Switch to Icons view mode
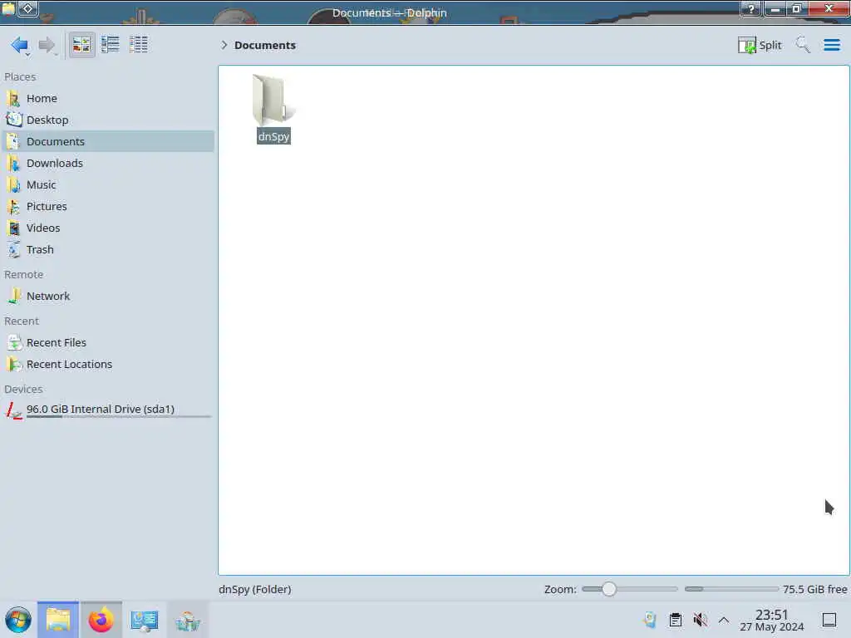Viewport: 851px width, 638px height. (81, 45)
